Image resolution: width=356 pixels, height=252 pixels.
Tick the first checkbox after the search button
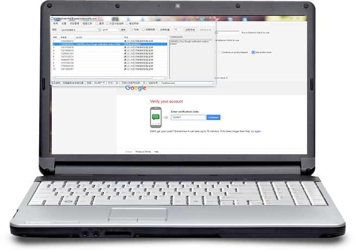coord(132,30)
